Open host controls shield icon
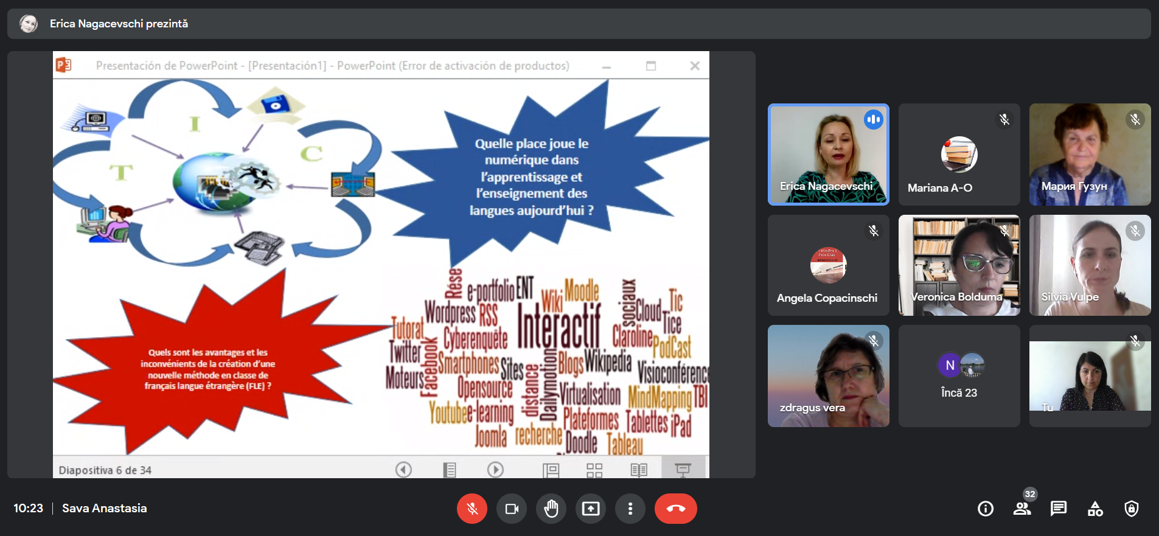Screen dimensions: 1159x536 coord(1132,509)
